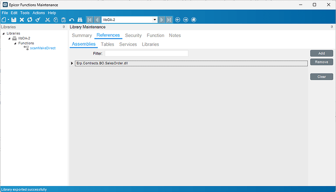This screenshot has width=336, height=192.
Task: Open the File menu
Action: click(x=5, y=13)
